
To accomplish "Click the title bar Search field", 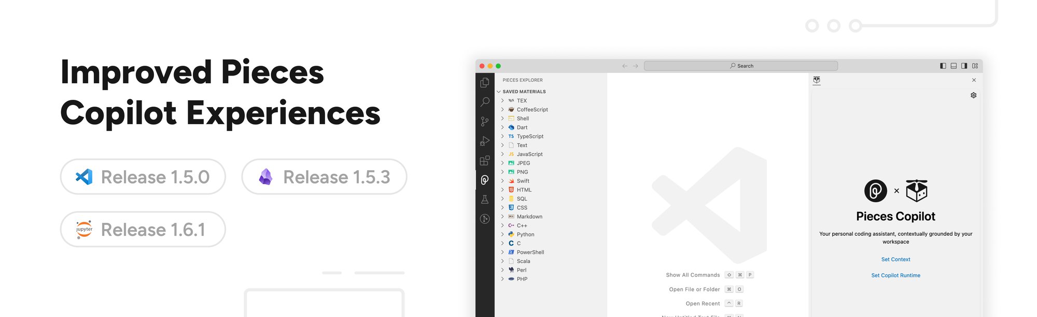I will 741,66.
